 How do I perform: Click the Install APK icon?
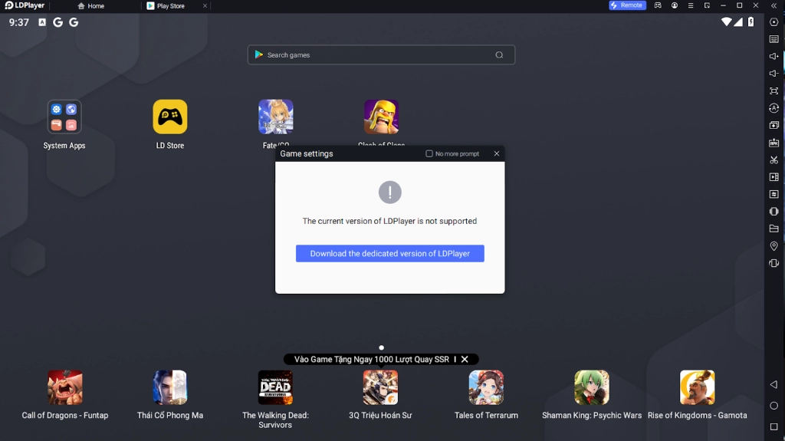click(774, 143)
